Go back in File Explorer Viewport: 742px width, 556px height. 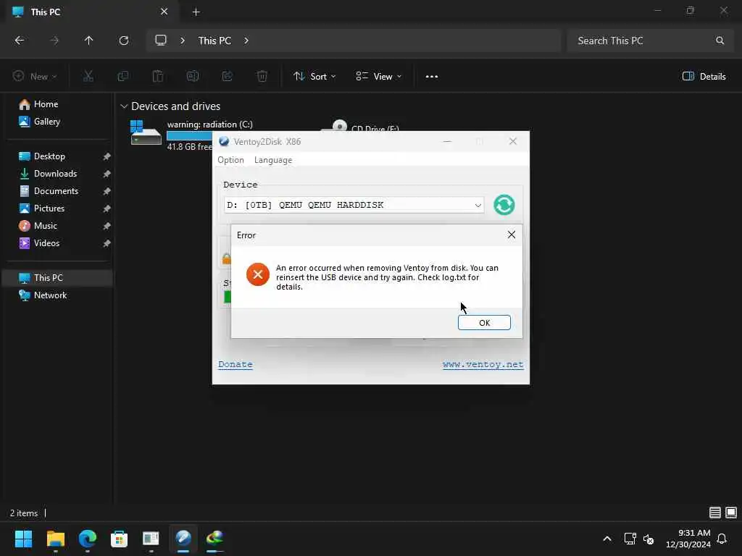click(x=20, y=41)
